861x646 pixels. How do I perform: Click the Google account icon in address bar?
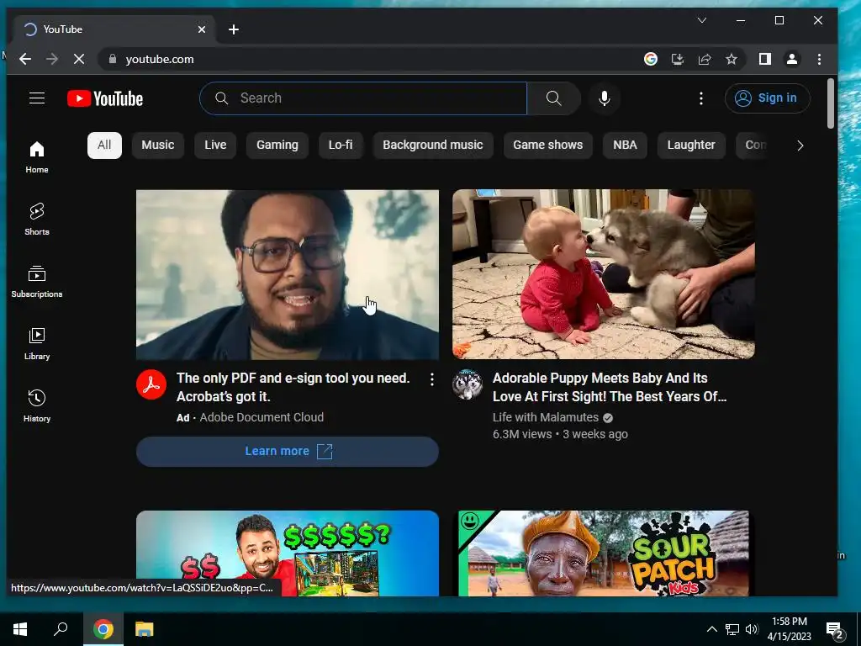pos(651,60)
